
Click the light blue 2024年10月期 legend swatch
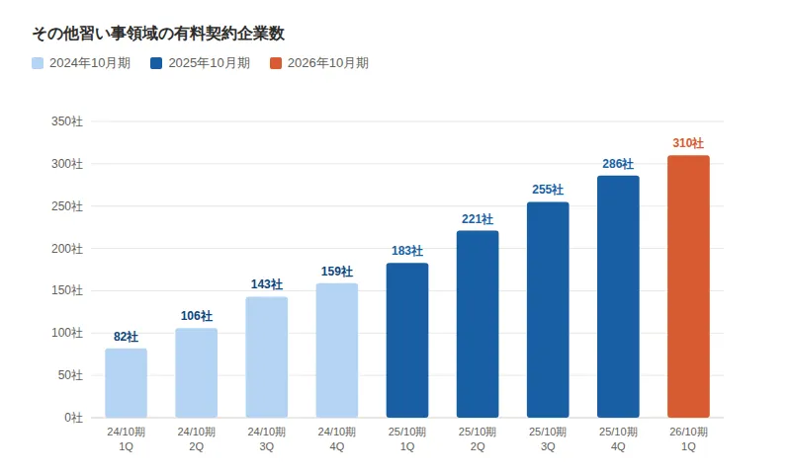[x=39, y=63]
